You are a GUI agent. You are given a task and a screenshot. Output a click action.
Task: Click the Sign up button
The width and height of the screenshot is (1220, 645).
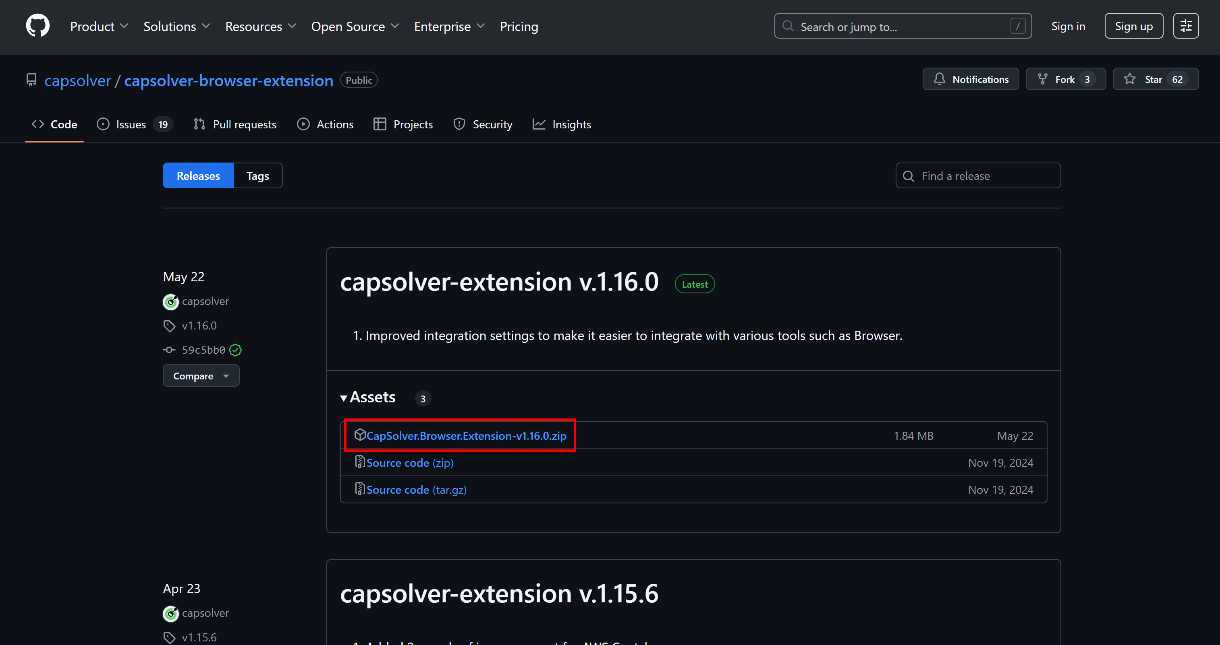pos(1133,27)
